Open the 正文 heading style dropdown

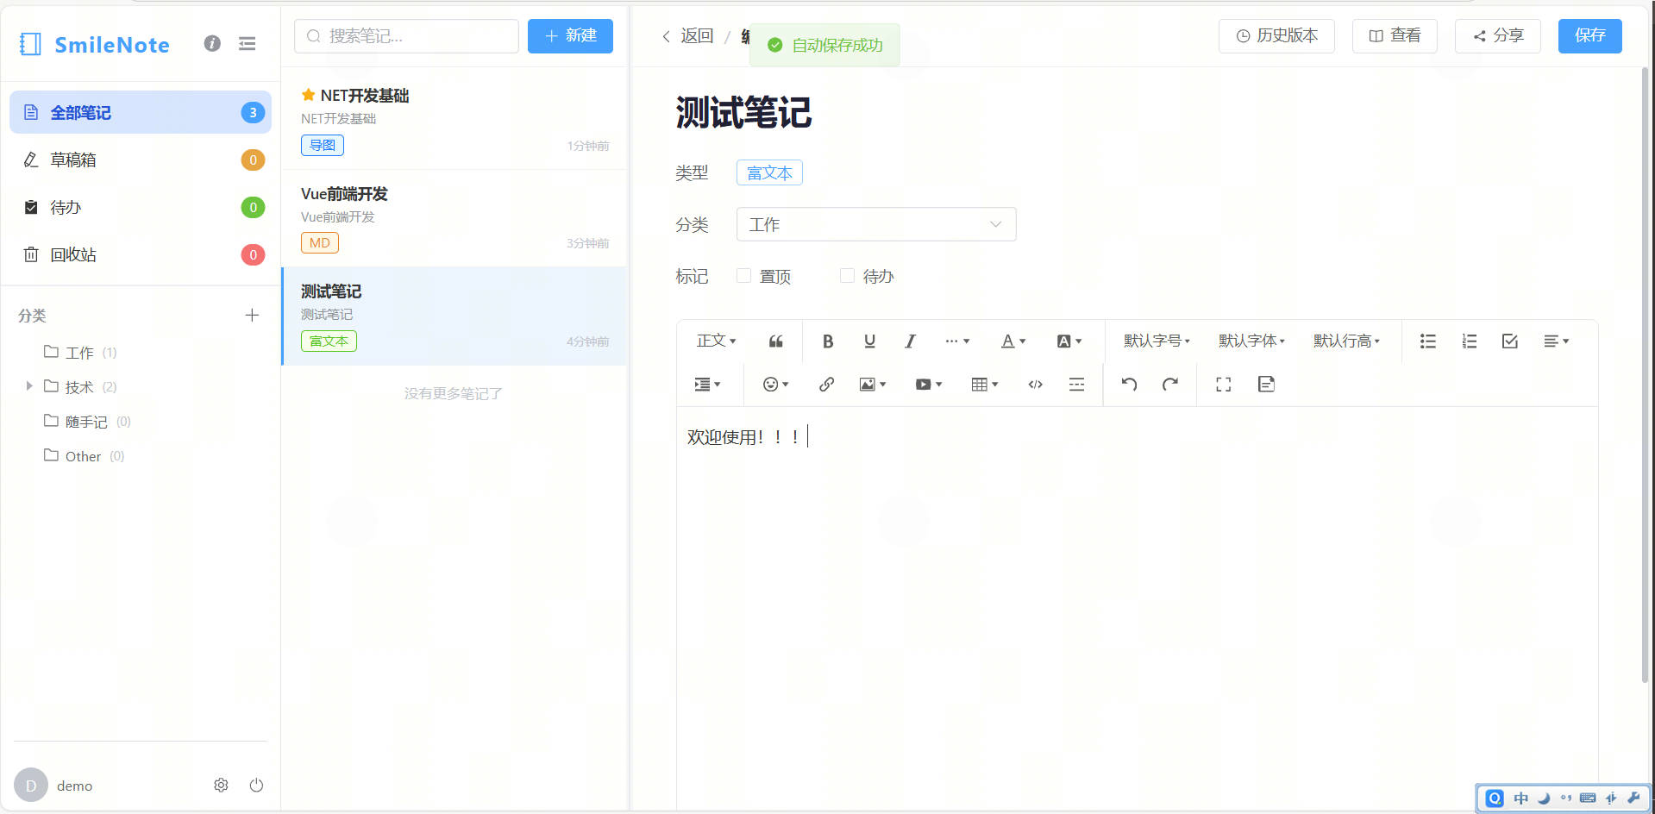pos(716,341)
